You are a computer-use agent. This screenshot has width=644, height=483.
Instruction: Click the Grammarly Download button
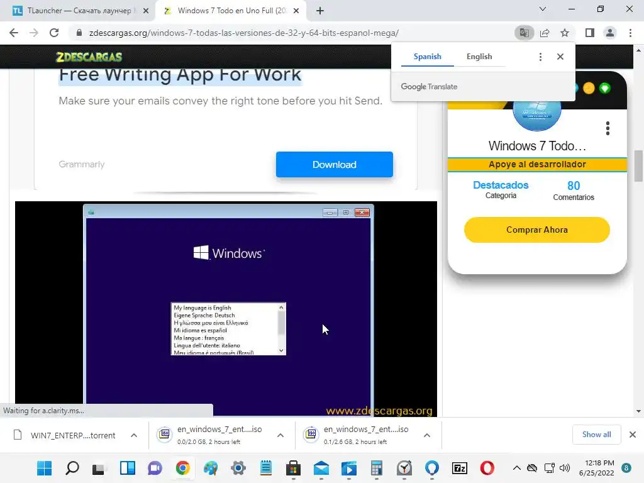point(335,164)
